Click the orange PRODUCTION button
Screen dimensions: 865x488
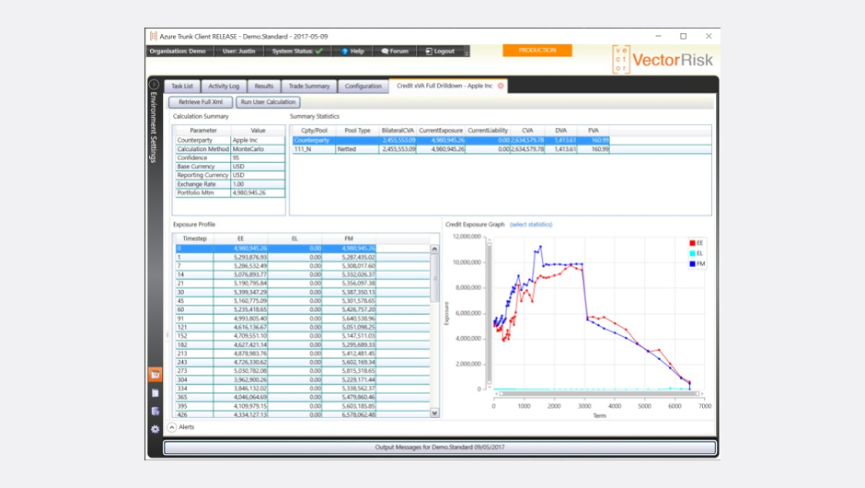click(x=537, y=51)
